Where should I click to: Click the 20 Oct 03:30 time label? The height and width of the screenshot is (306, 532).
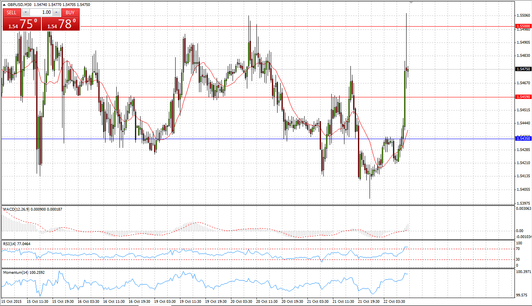[242, 302]
